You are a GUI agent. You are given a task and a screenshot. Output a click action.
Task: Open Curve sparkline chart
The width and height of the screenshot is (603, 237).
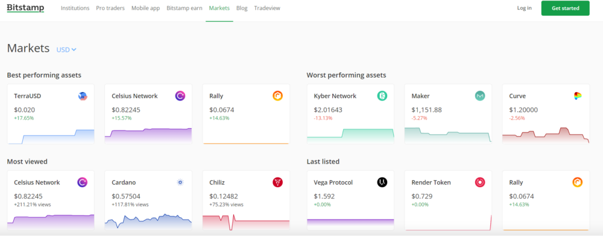[x=546, y=135]
